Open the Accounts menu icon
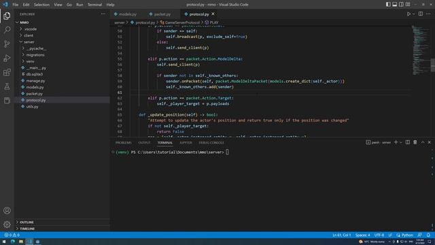 click(7, 210)
